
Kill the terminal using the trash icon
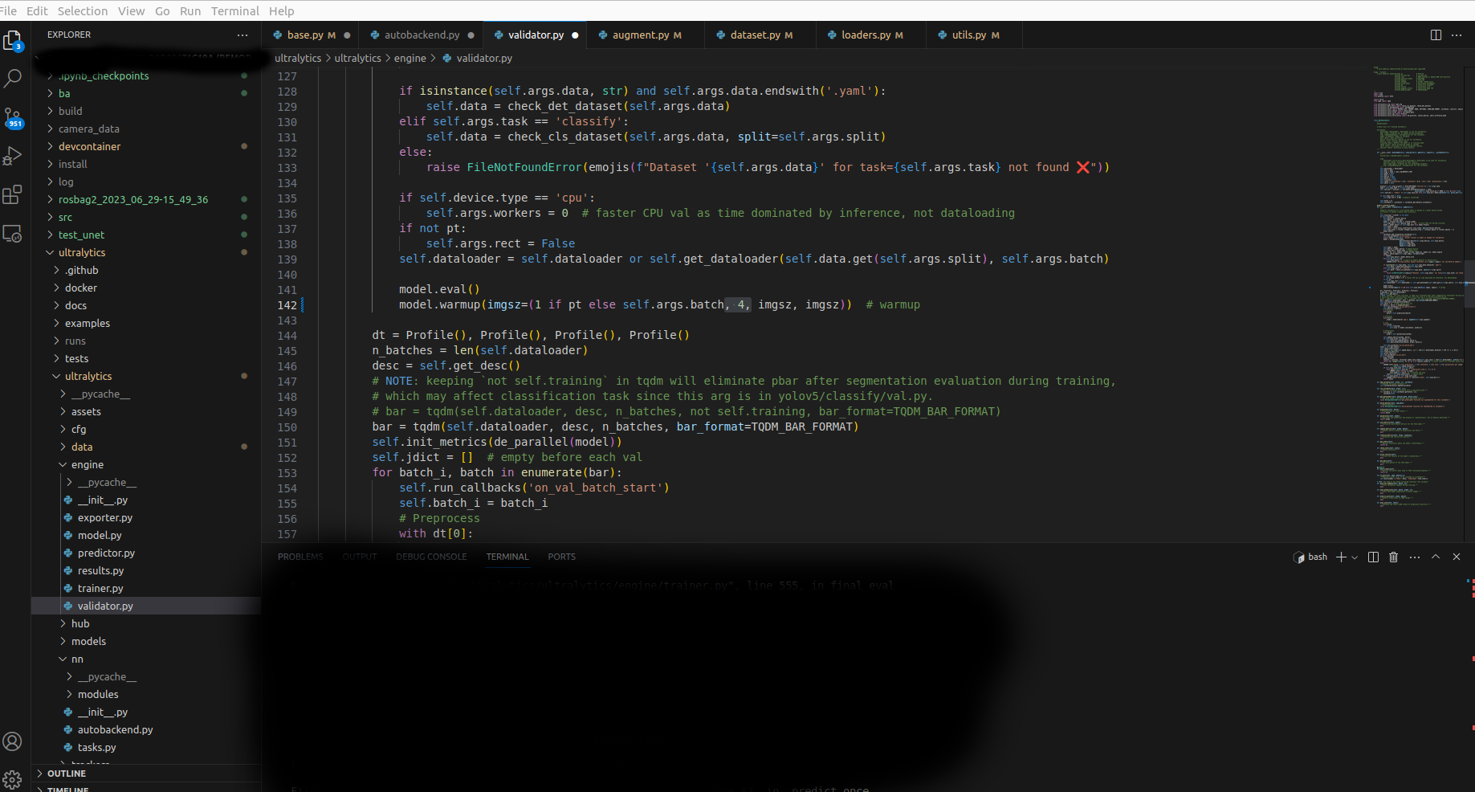coord(1393,557)
